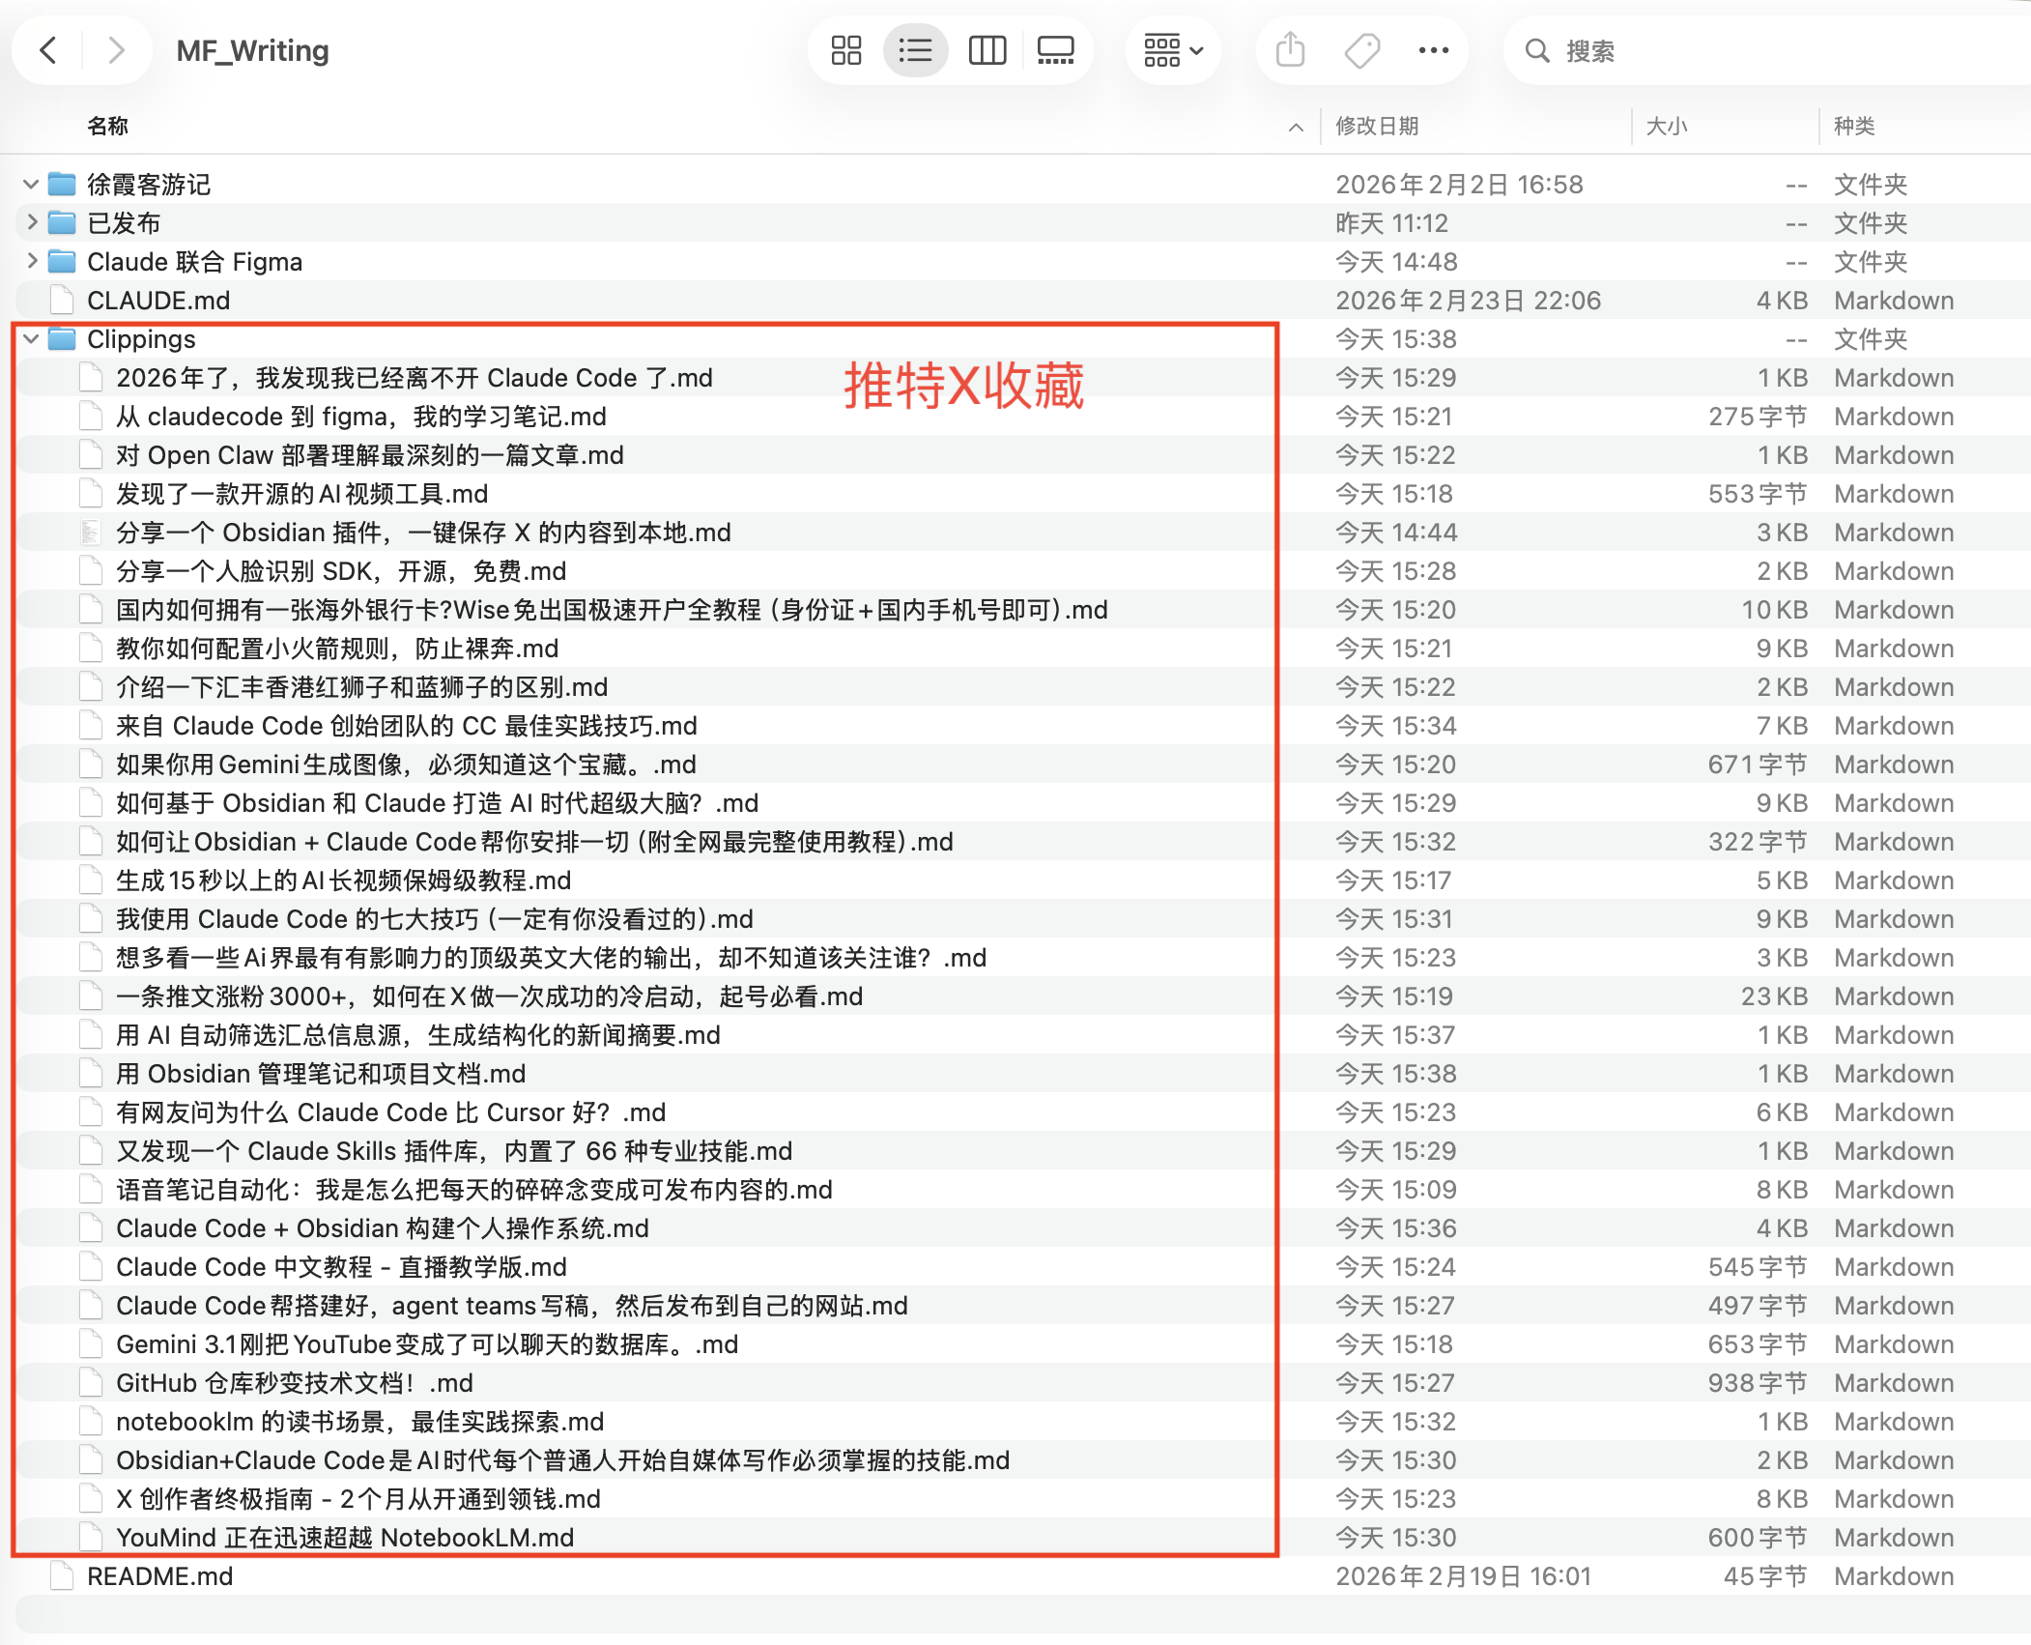
Task: Select the CLAUDE.md file icon
Action: (62, 300)
